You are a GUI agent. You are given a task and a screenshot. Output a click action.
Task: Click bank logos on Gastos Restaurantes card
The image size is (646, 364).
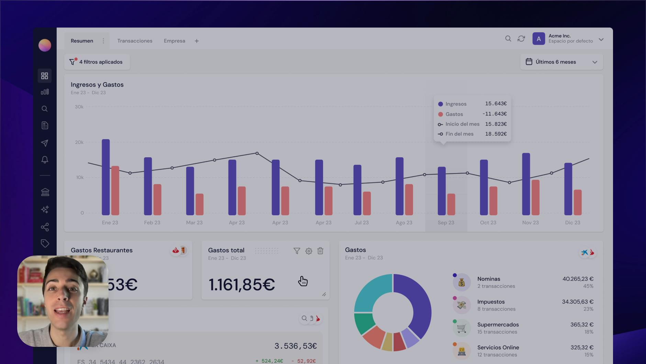tap(179, 250)
